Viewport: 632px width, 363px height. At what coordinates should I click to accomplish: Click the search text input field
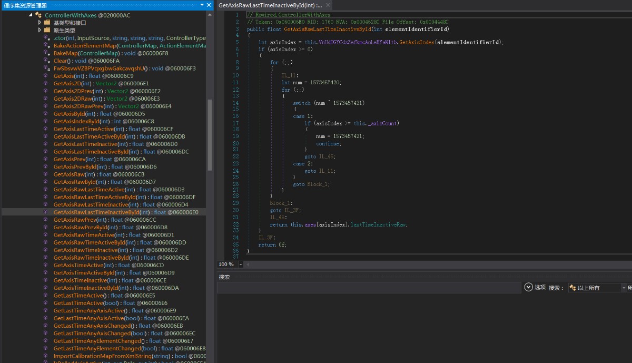(x=369, y=288)
